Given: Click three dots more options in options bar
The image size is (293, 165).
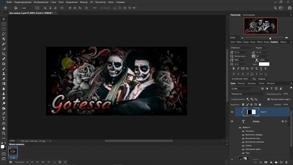Looking at the screenshot, I should pos(95,8).
